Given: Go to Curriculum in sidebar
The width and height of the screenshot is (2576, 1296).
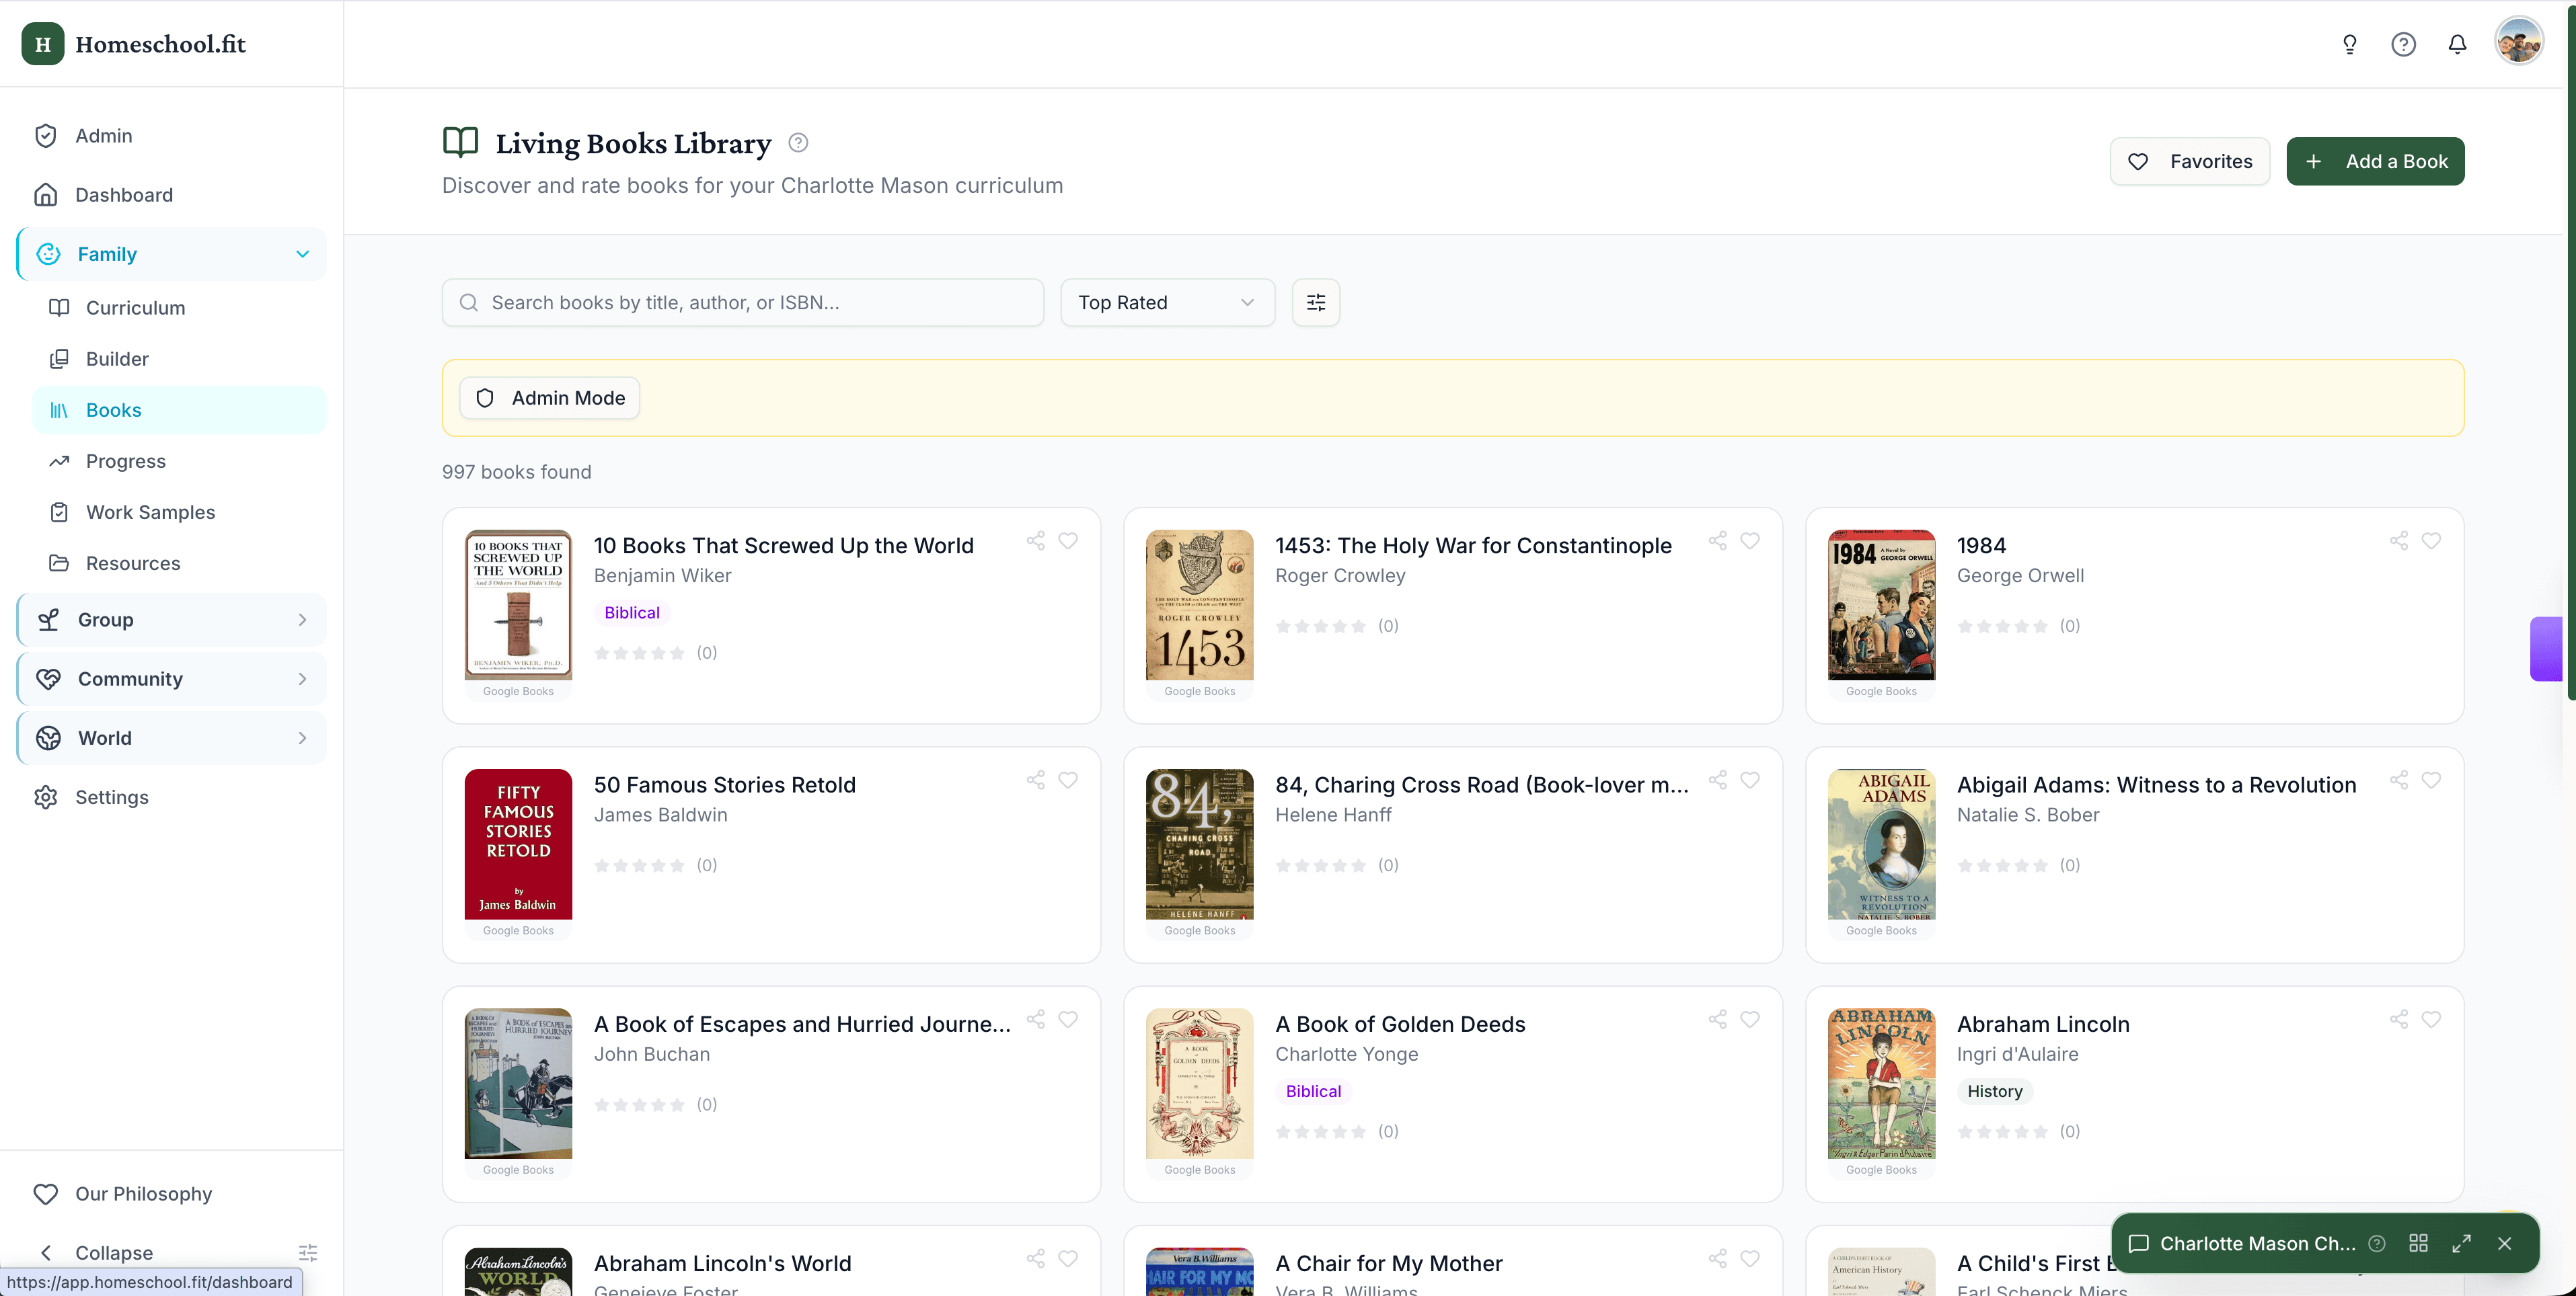Looking at the screenshot, I should pos(135,308).
